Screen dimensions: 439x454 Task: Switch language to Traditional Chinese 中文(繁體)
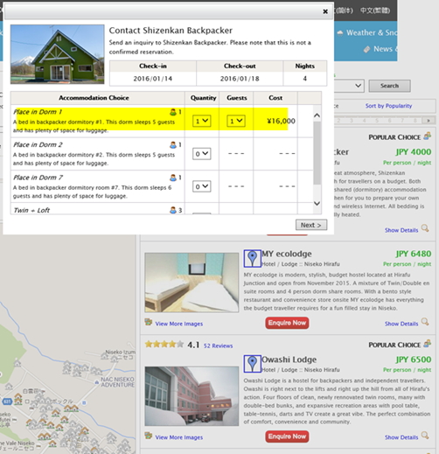(x=375, y=10)
